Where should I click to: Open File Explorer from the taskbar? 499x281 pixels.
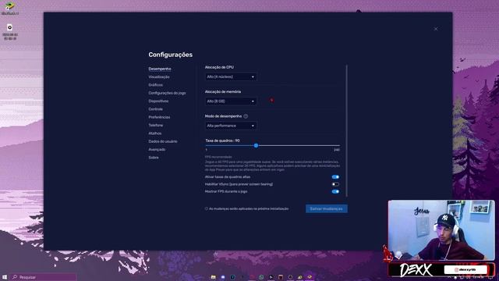pyautogui.click(x=213, y=277)
